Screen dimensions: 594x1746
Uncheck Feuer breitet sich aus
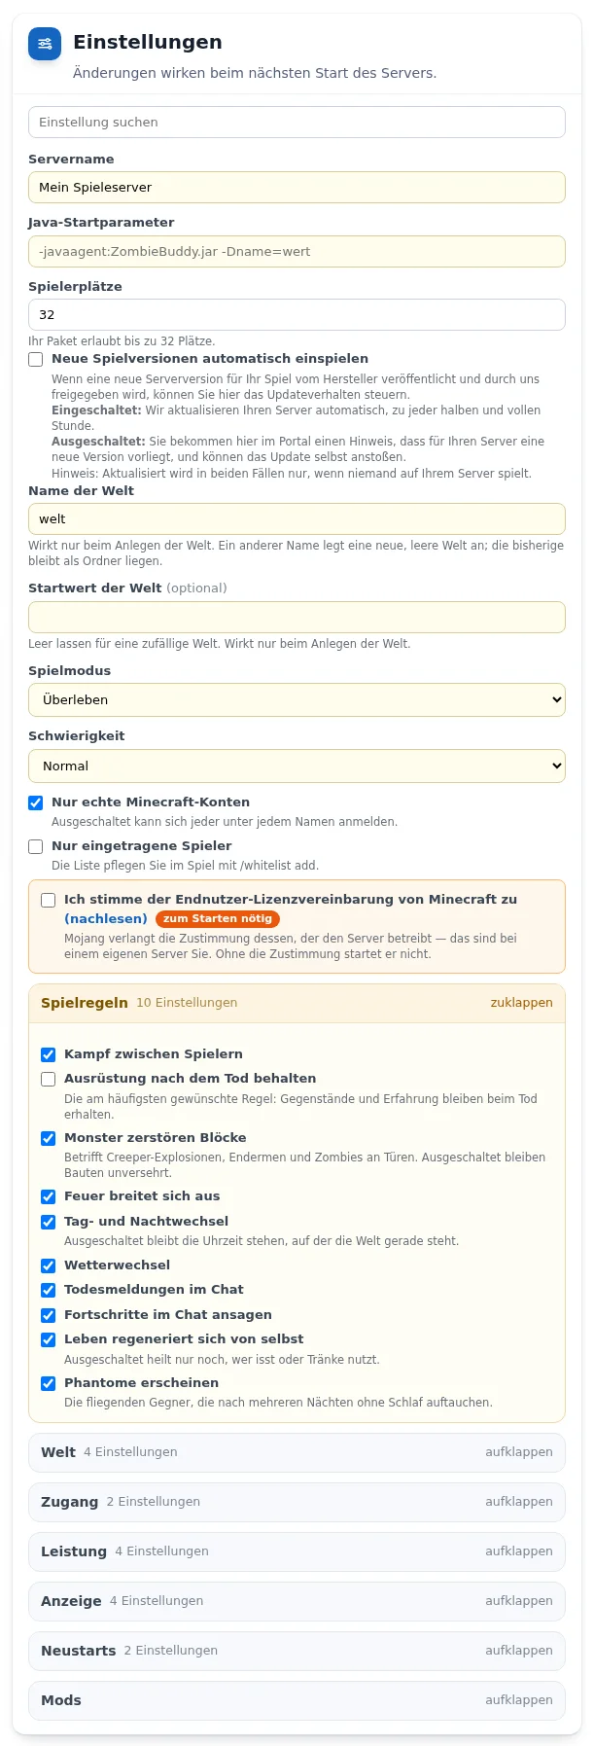coord(49,1196)
